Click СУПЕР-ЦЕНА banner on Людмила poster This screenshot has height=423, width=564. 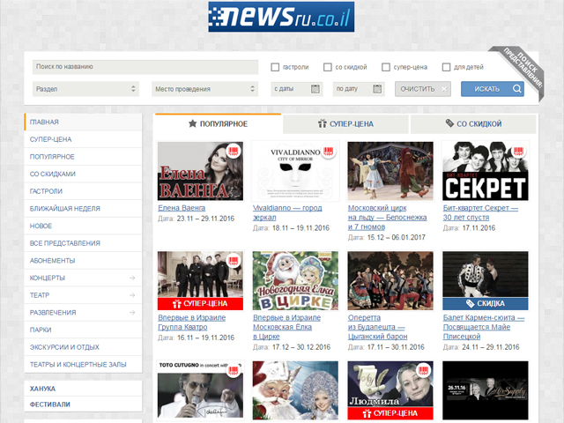point(390,413)
